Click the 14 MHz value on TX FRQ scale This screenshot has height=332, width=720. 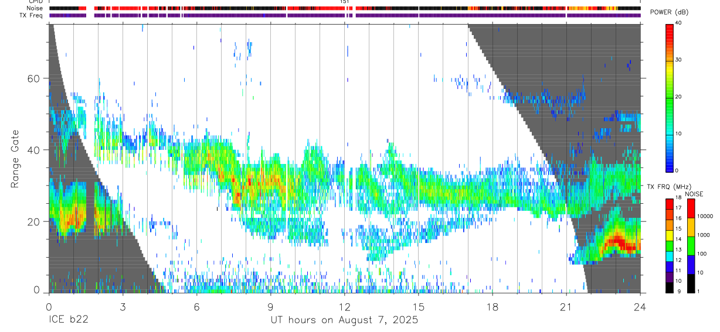679,239
